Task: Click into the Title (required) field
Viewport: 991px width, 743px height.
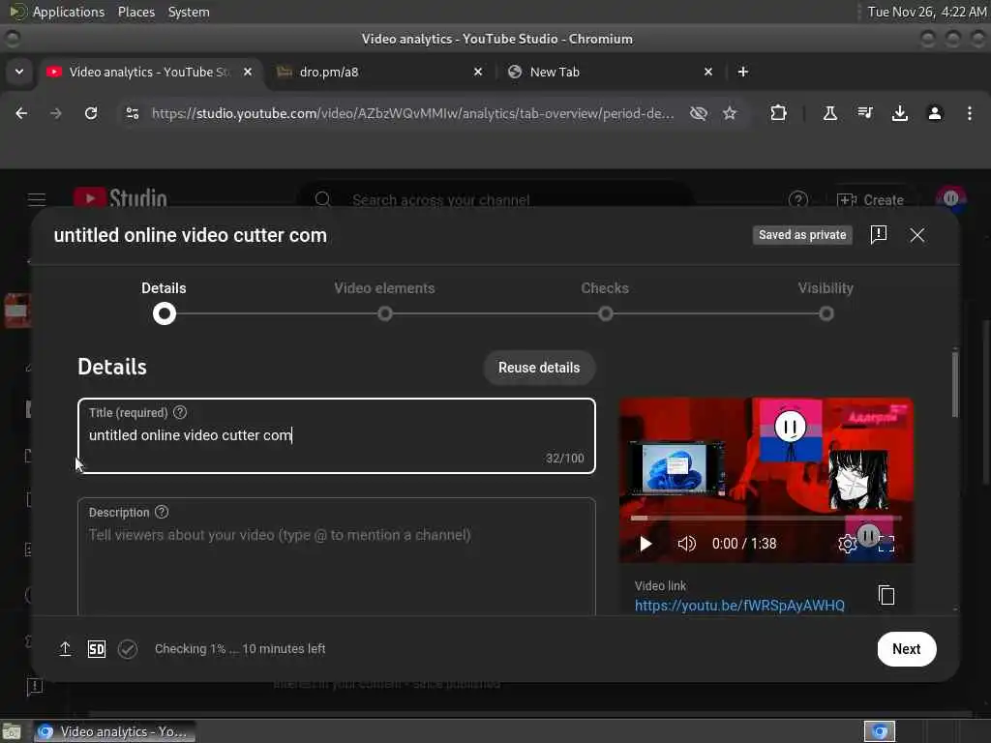Action: (336, 436)
